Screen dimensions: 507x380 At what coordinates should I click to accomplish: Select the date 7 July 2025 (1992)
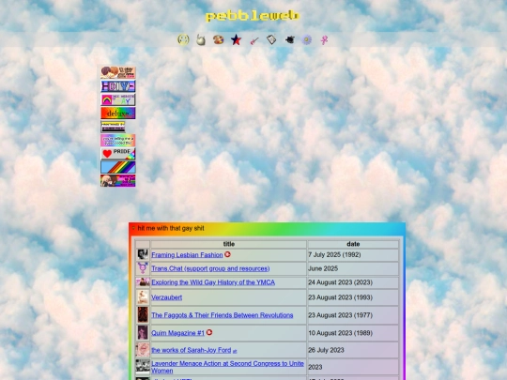coord(353,255)
